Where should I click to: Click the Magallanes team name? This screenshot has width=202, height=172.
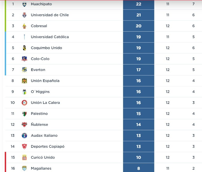click(x=41, y=168)
